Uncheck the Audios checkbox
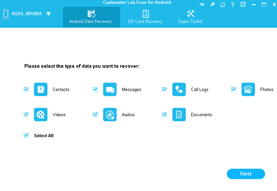 [95, 115]
